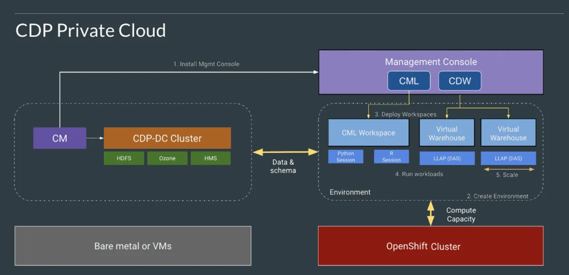Click the CDW button in Management Console
The width and height of the screenshot is (569, 275).
click(460, 81)
